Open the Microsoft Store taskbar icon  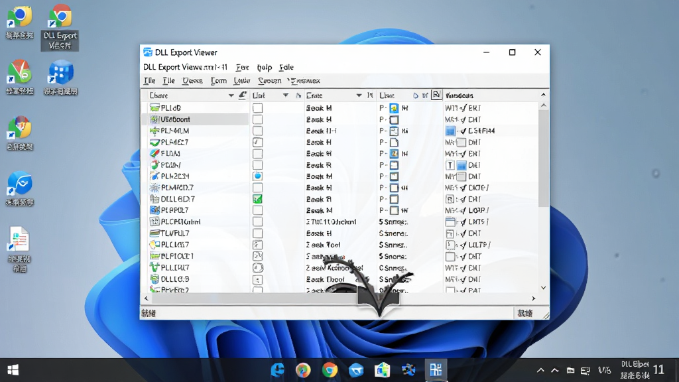pos(382,370)
